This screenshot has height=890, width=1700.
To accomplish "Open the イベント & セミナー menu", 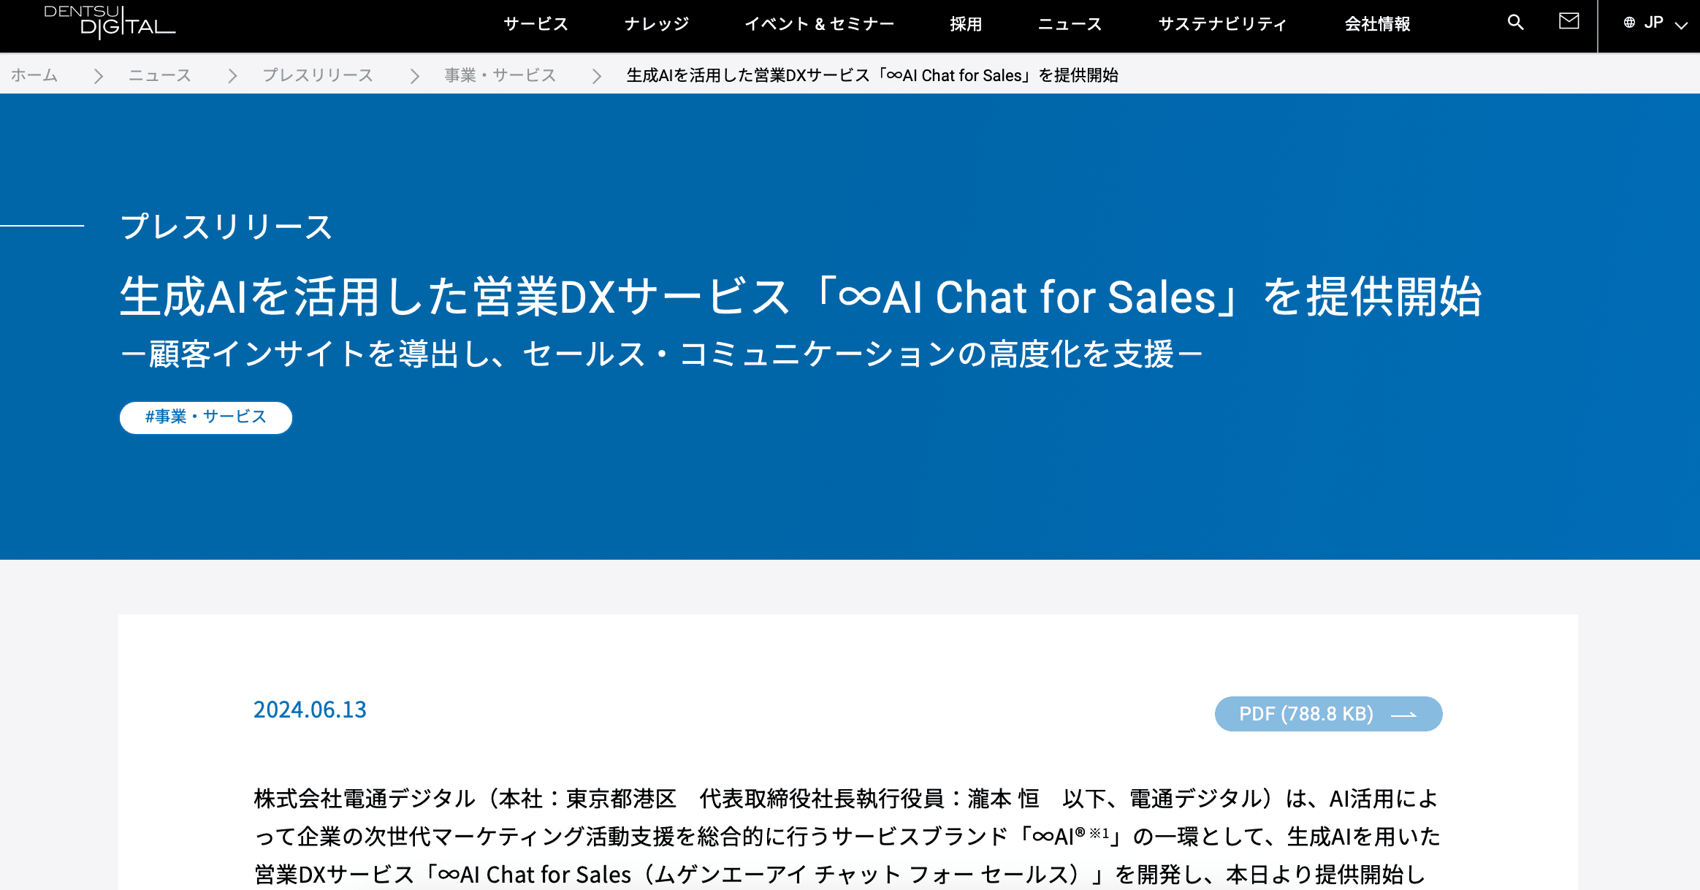I will [820, 24].
